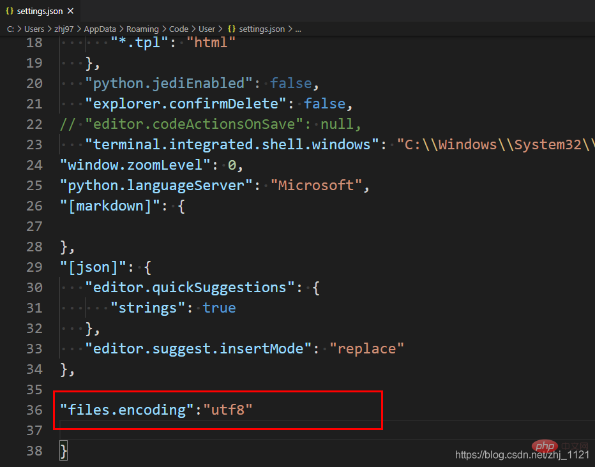Image resolution: width=595 pixels, height=467 pixels.
Task: Click line number 18 in gutter
Action: 34,43
